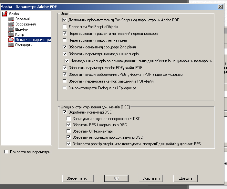Image resolution: width=227 pixels, height=189 pixels.
Task: Disable Зберігати EPS-інформацію з DSC
Action: (68, 125)
